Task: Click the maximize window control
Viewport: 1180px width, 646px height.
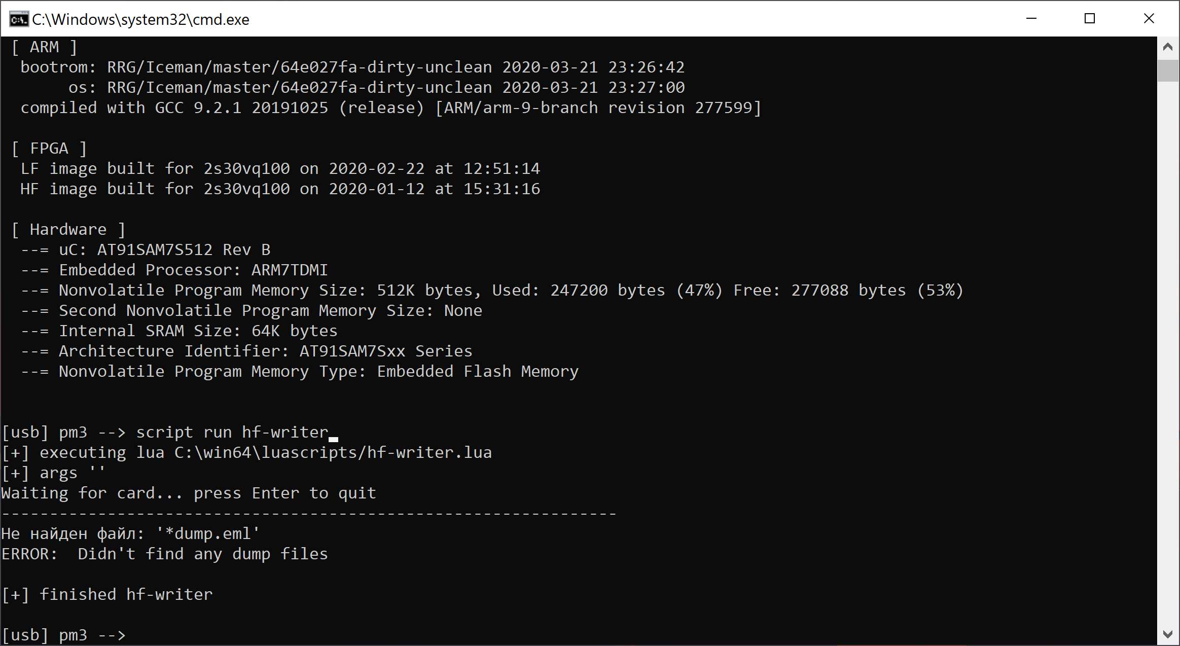Action: point(1090,19)
